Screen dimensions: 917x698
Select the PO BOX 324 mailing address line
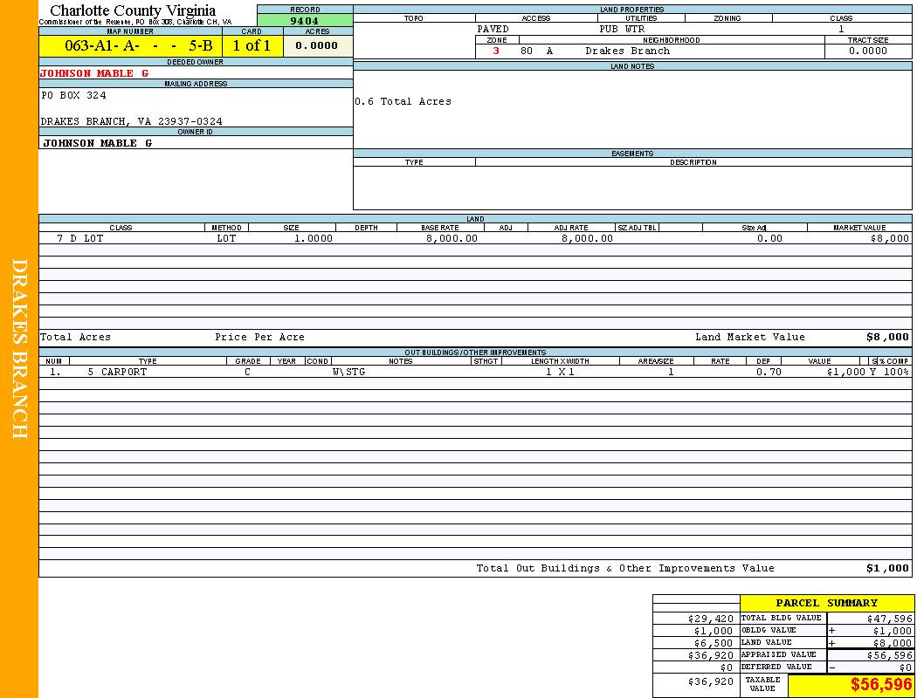tap(74, 95)
